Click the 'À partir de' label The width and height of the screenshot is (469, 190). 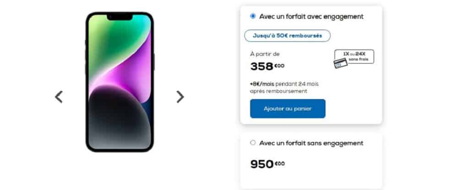(x=265, y=54)
